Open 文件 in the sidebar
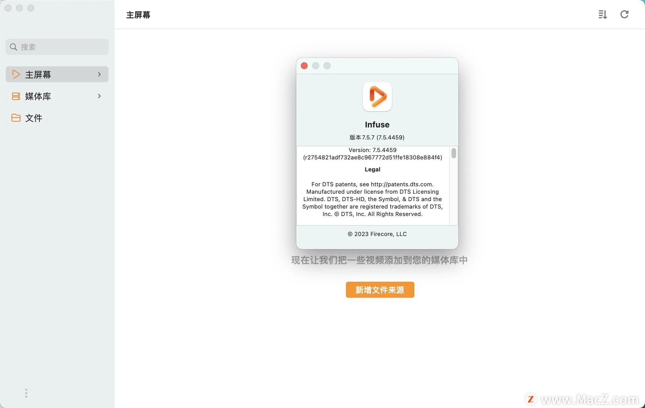Image resolution: width=645 pixels, height=408 pixels. point(57,118)
